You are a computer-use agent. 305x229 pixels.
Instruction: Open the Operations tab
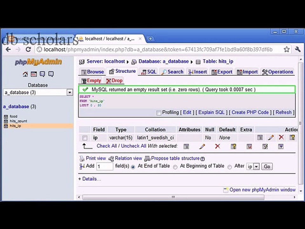coord(277,72)
